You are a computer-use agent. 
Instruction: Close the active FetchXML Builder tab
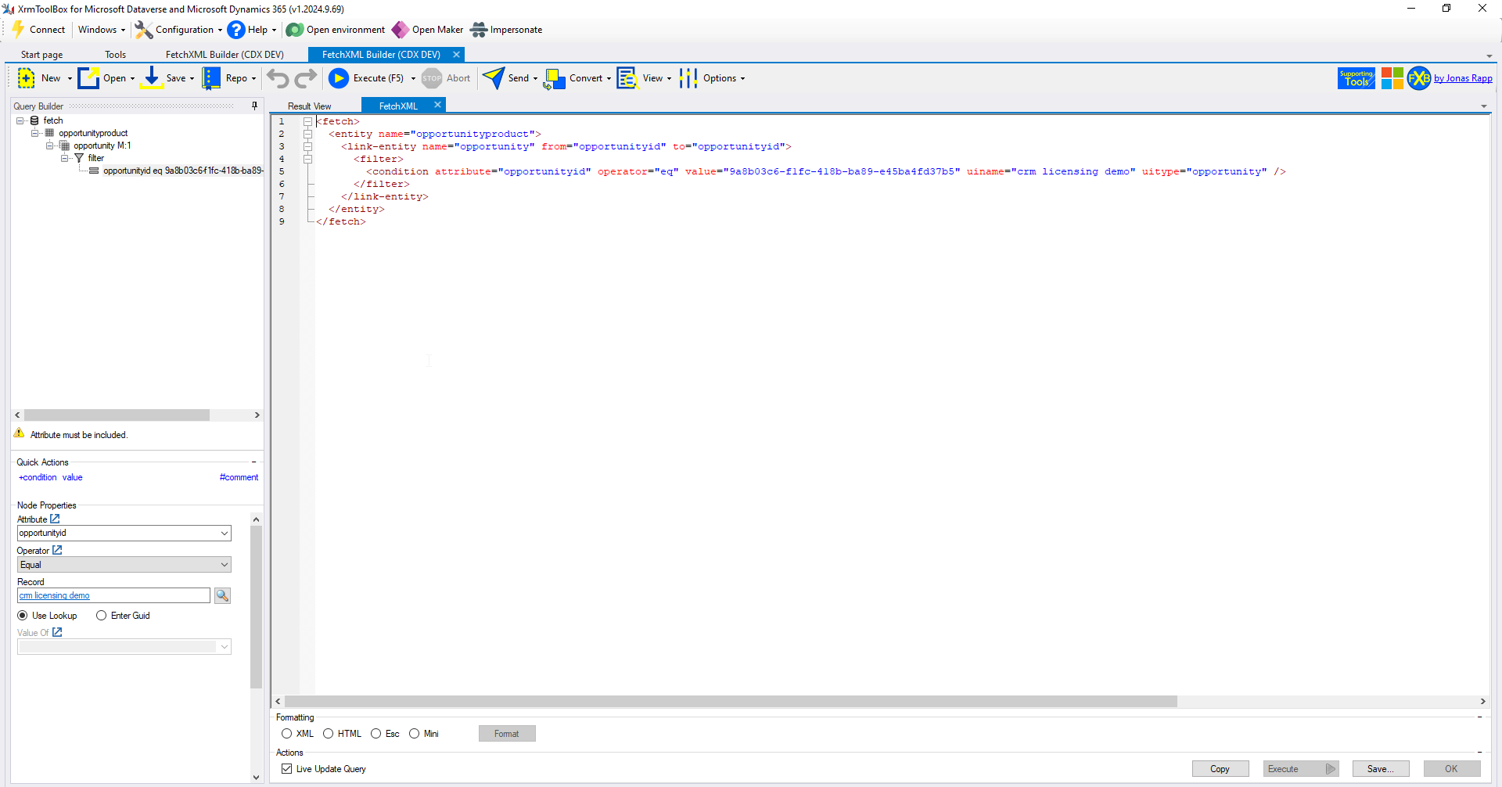coord(456,55)
